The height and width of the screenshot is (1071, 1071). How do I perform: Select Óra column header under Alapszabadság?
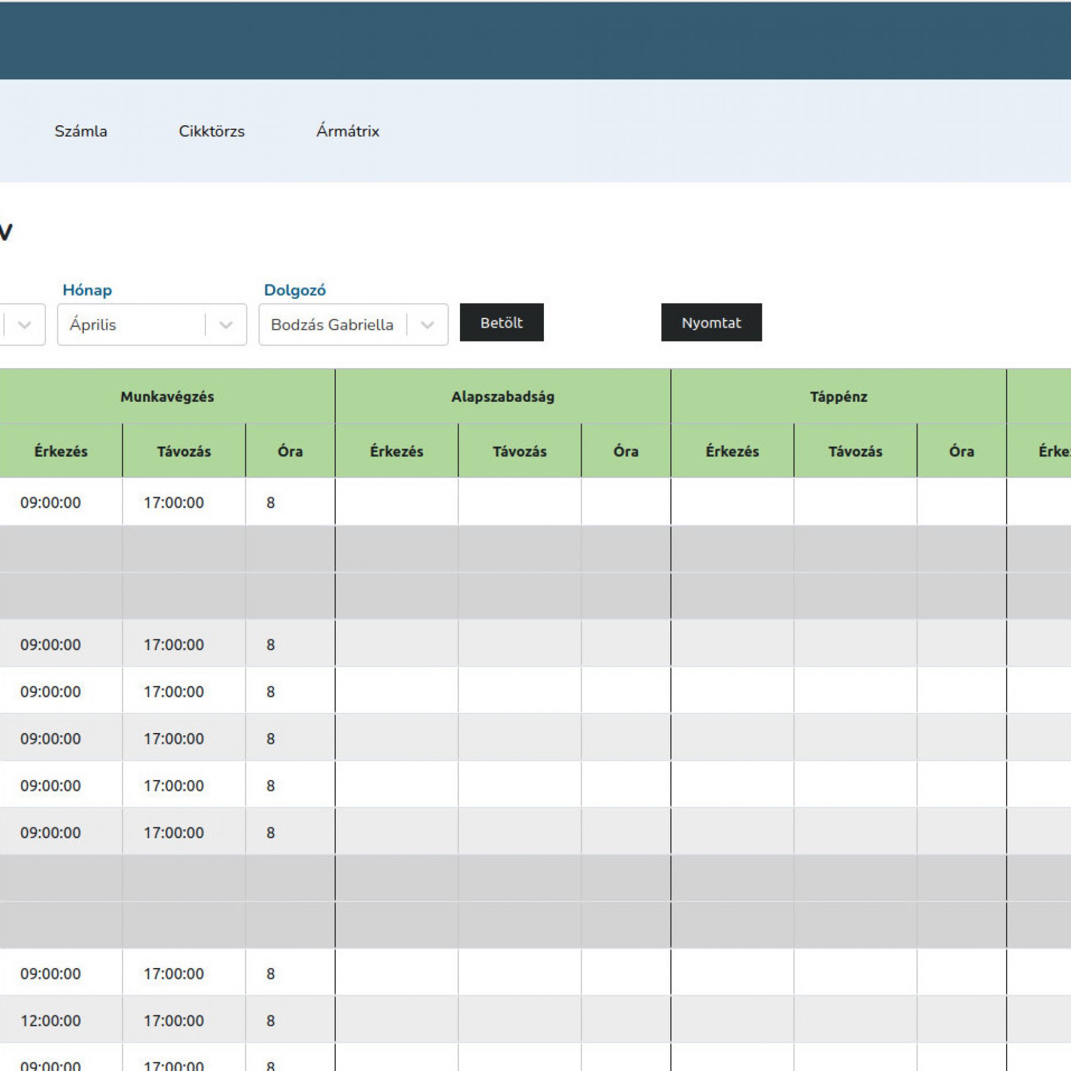coord(625,451)
